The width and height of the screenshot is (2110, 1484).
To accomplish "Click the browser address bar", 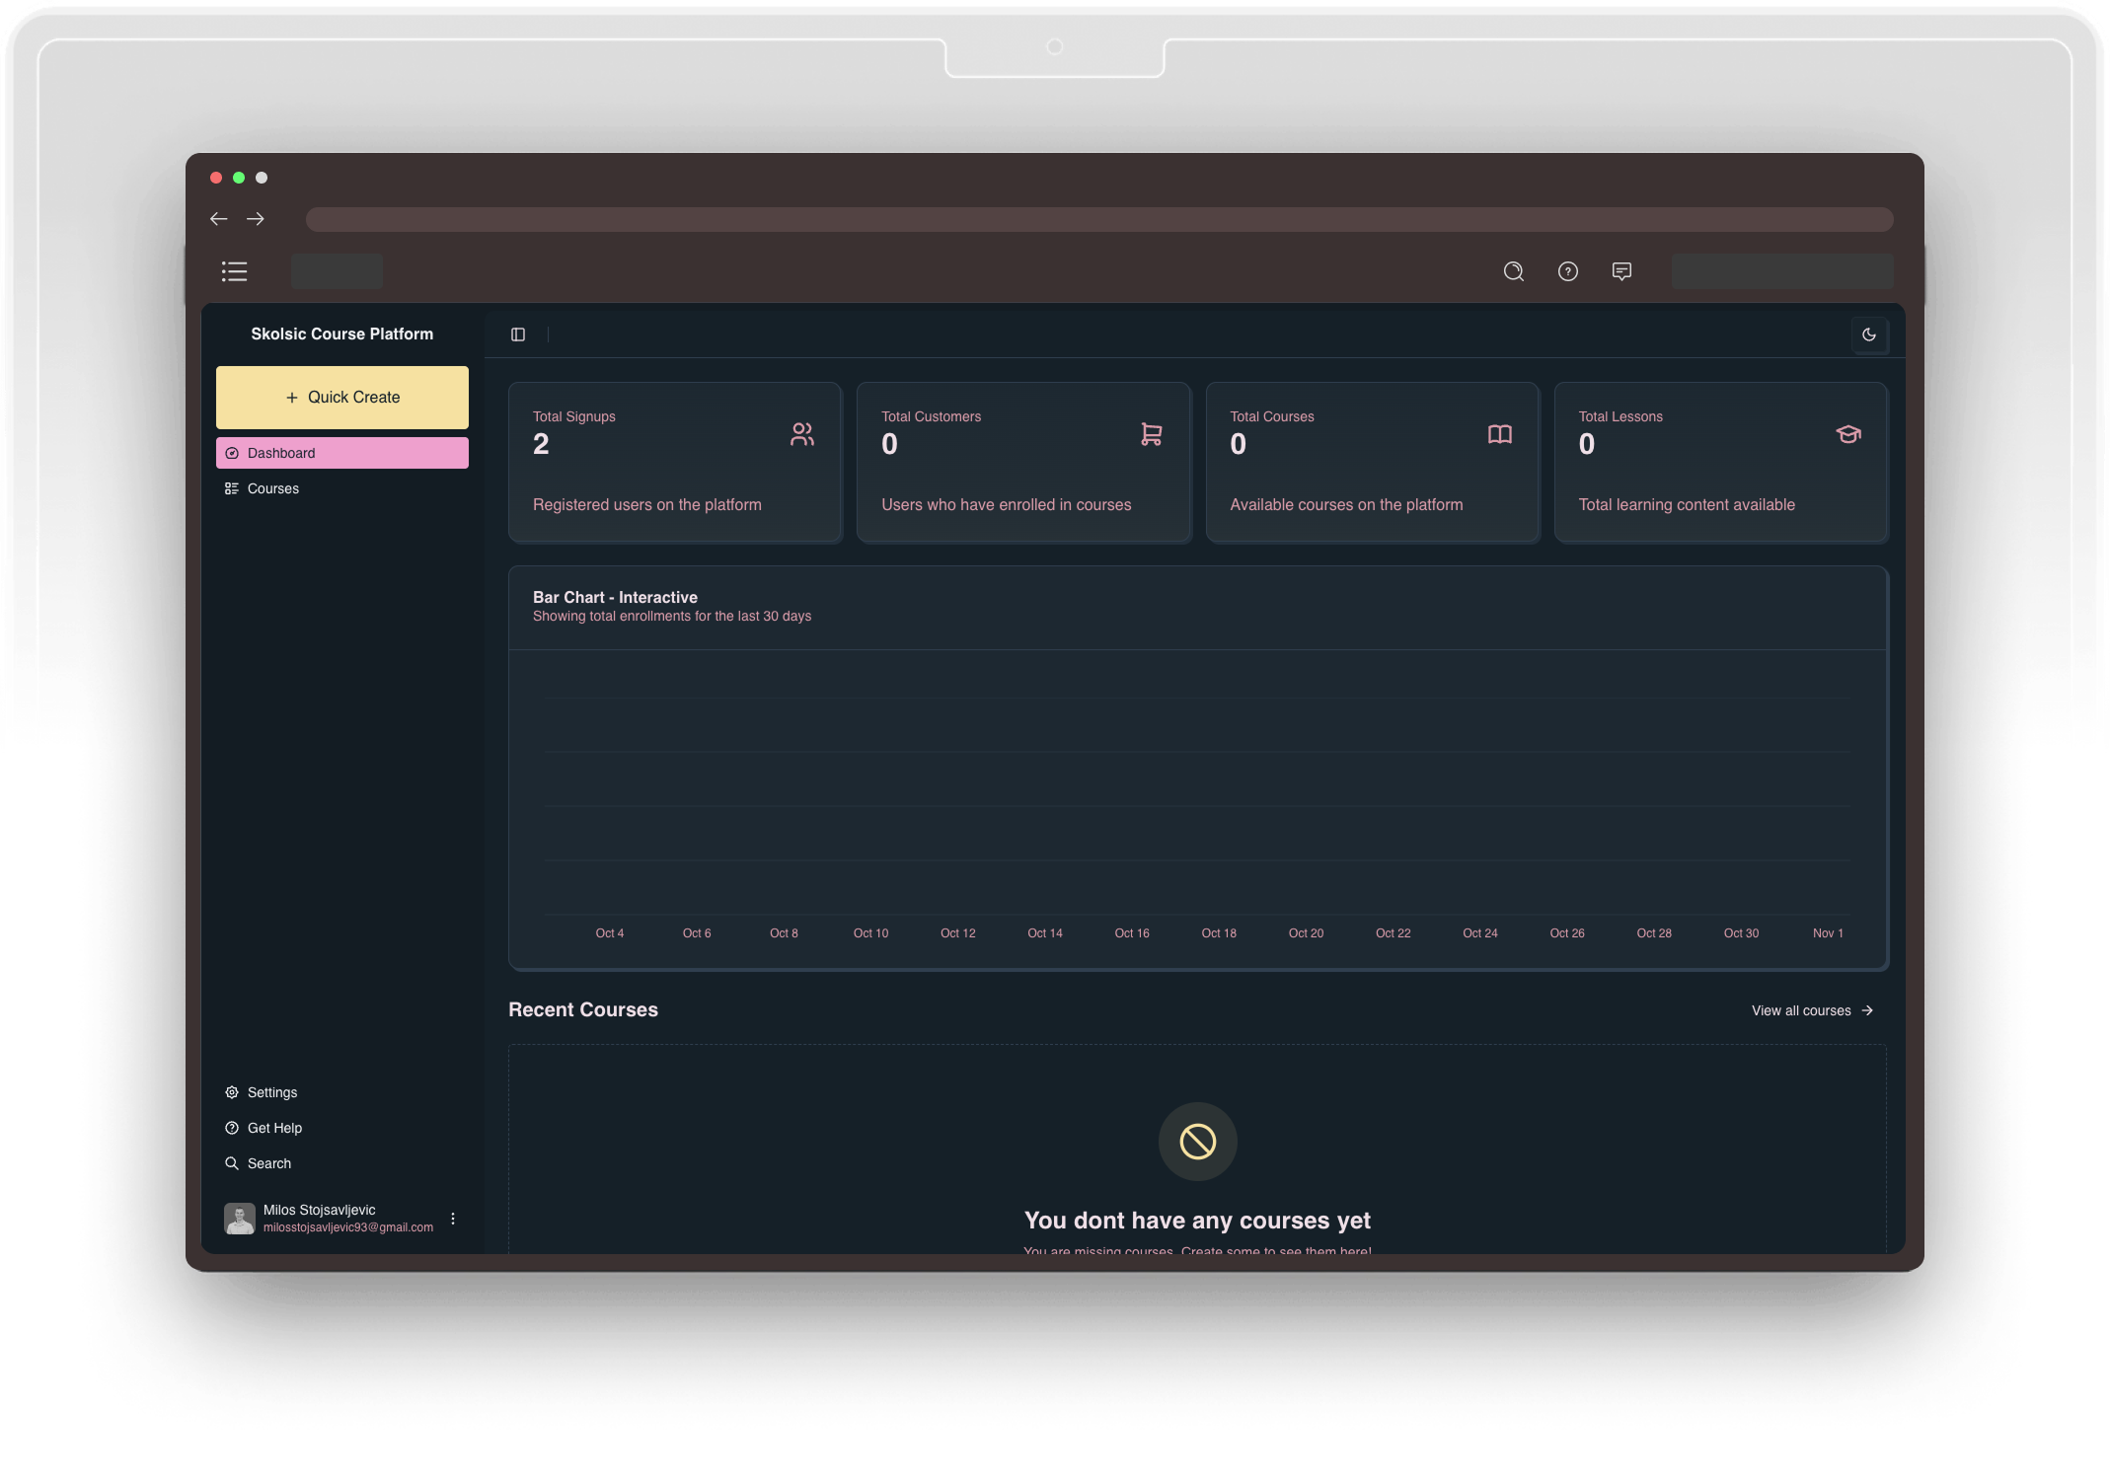I will tap(1099, 219).
